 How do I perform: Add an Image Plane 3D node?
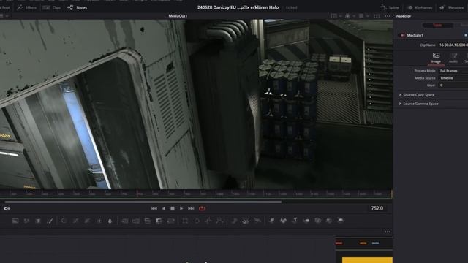271,221
